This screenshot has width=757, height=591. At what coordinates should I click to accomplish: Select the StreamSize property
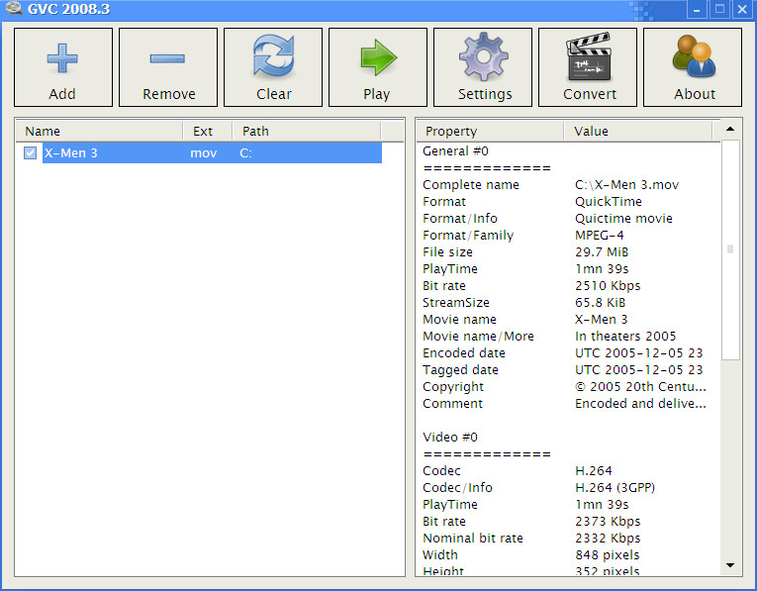456,303
